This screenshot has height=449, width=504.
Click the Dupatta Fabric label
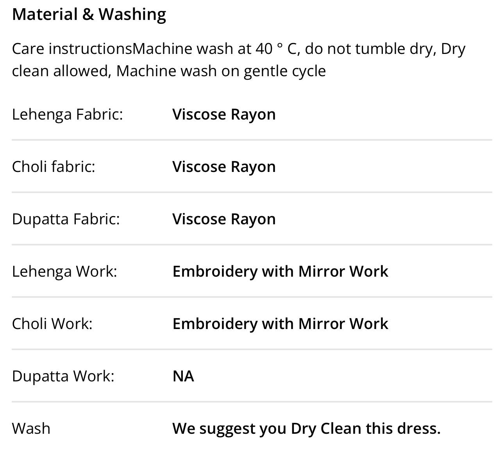pos(66,219)
